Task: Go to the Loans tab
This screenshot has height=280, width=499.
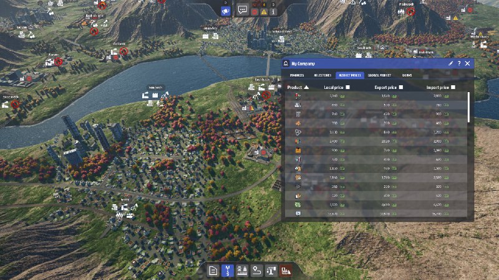Action: (x=407, y=75)
